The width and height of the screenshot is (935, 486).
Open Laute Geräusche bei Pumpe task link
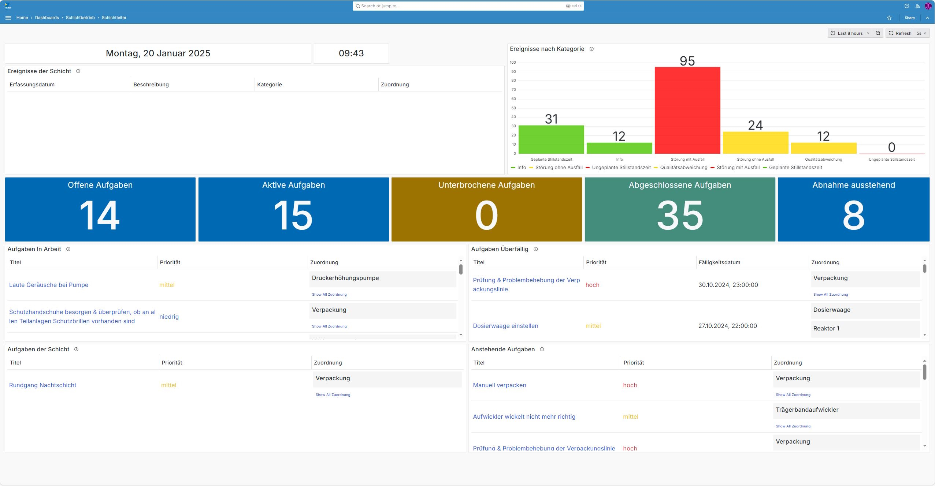49,285
